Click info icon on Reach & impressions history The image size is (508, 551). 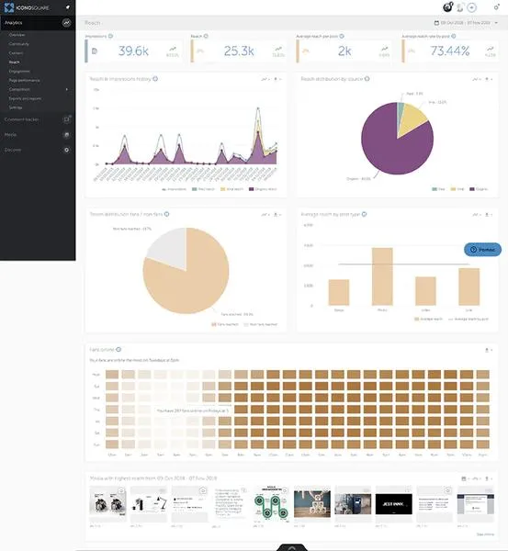coord(155,79)
